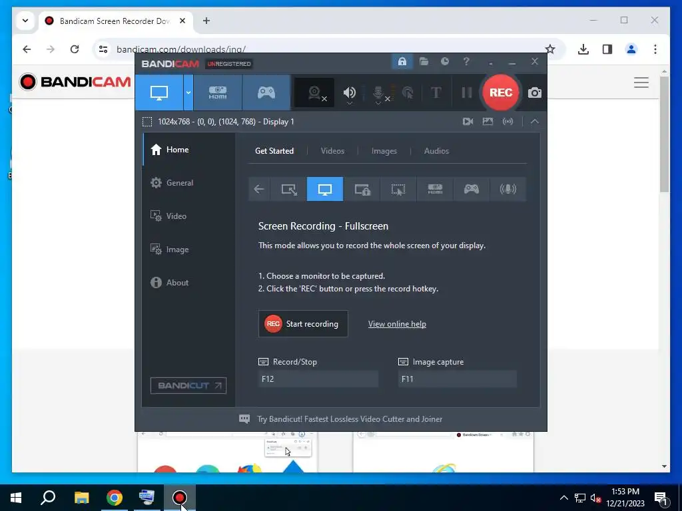Select the specific window lock mode icon
Viewport: 682px width, 511px height.
(362, 189)
